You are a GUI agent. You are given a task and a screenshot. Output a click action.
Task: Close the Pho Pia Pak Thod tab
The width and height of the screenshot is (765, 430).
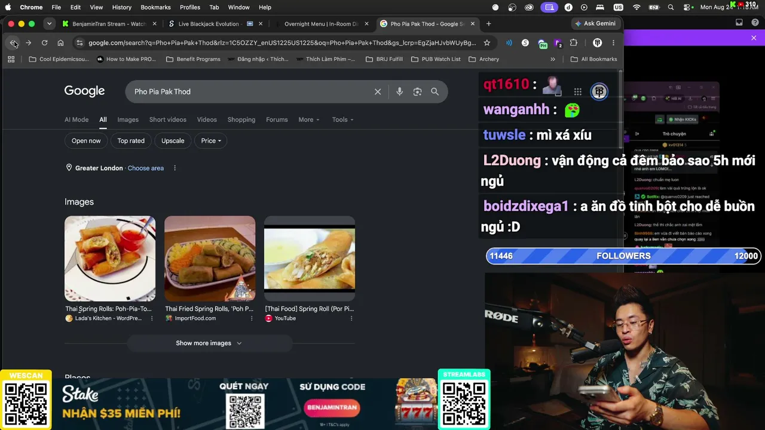(473, 24)
